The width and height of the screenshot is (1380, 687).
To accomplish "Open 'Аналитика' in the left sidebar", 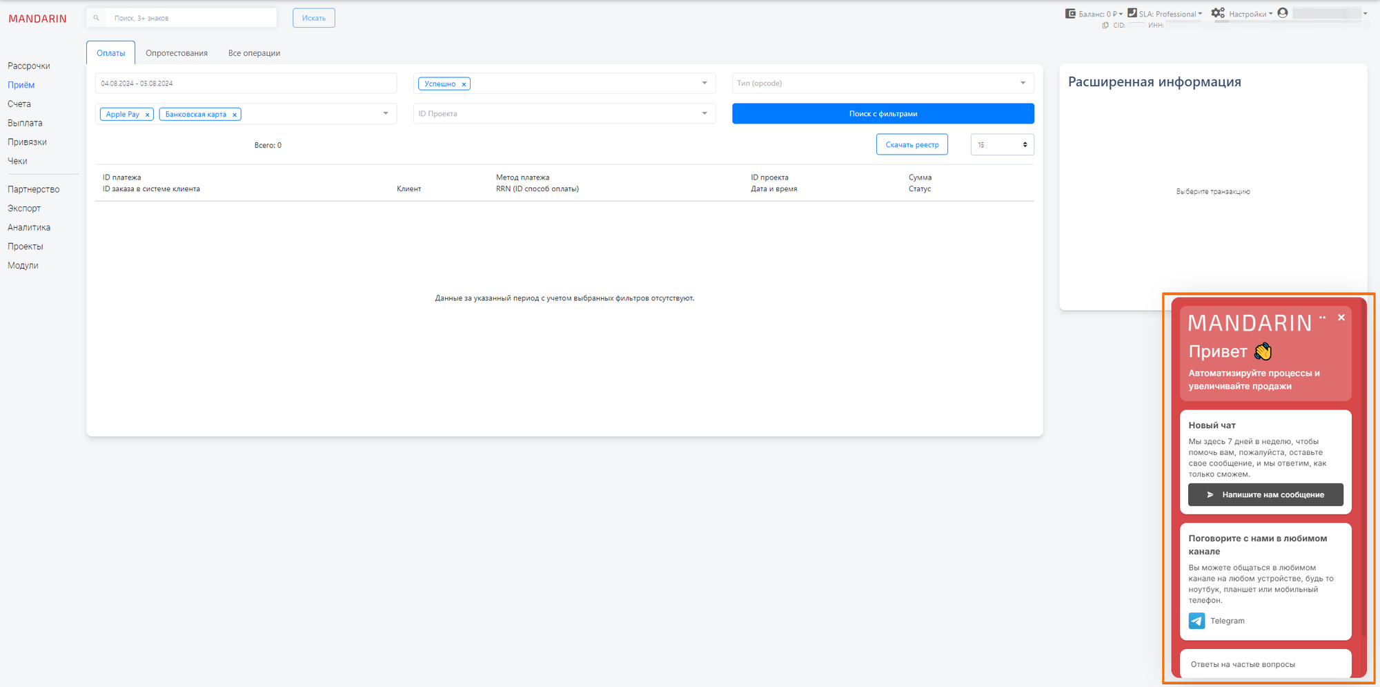I will coord(29,227).
